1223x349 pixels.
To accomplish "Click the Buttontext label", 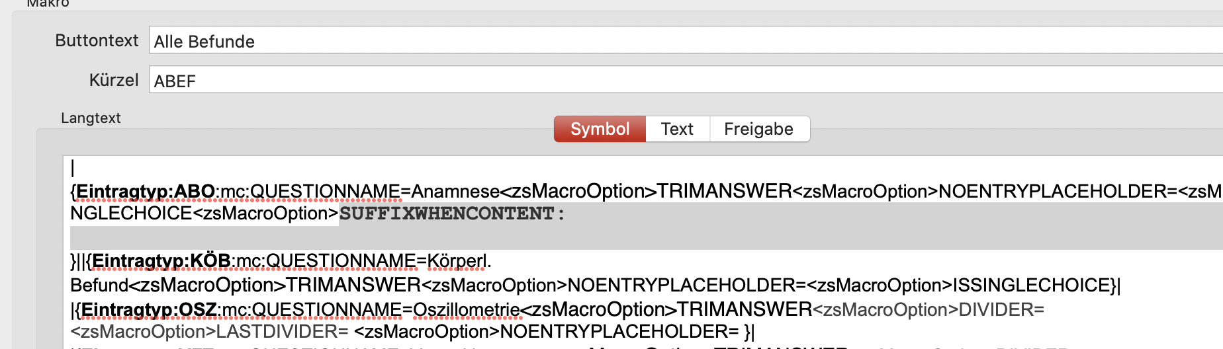I will click(x=97, y=40).
